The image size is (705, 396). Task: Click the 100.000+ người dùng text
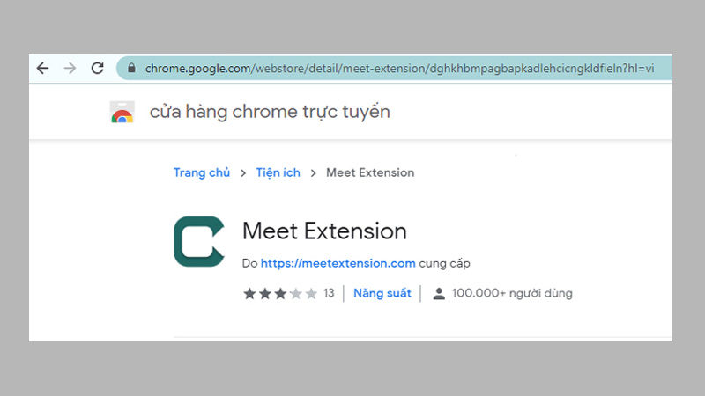512,293
